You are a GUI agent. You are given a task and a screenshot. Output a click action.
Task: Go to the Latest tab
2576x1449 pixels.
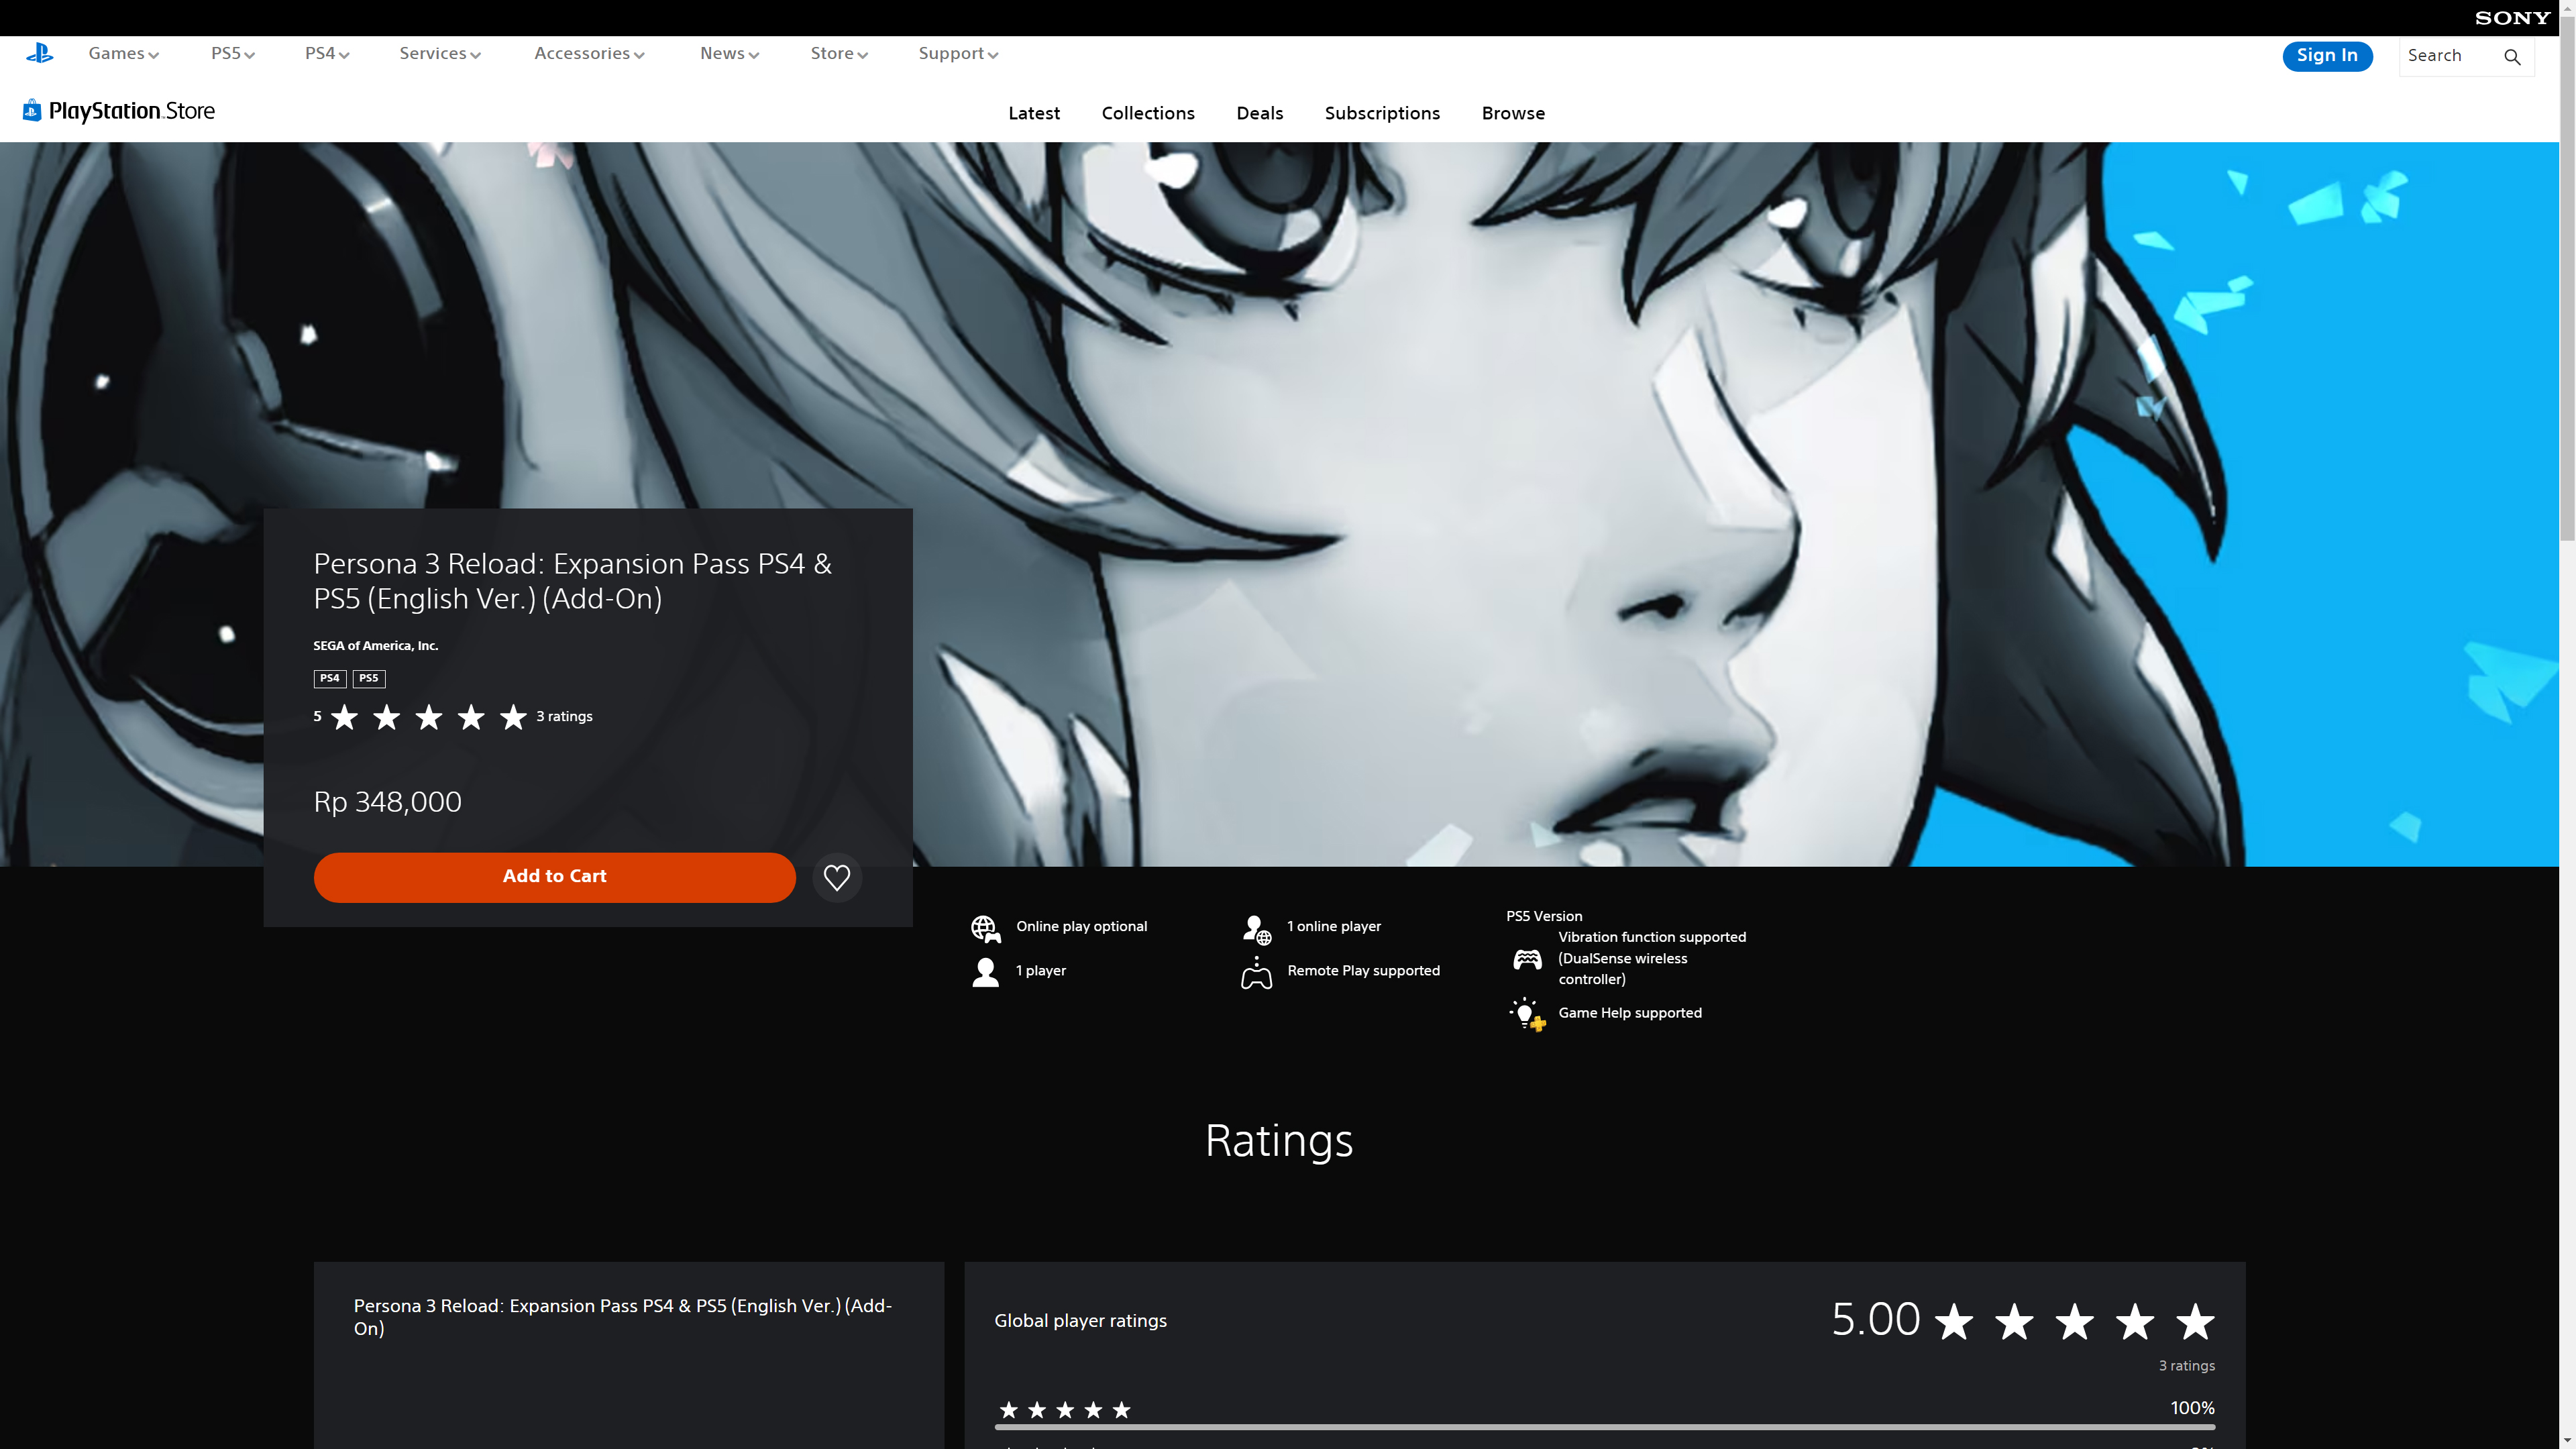pyautogui.click(x=1034, y=114)
